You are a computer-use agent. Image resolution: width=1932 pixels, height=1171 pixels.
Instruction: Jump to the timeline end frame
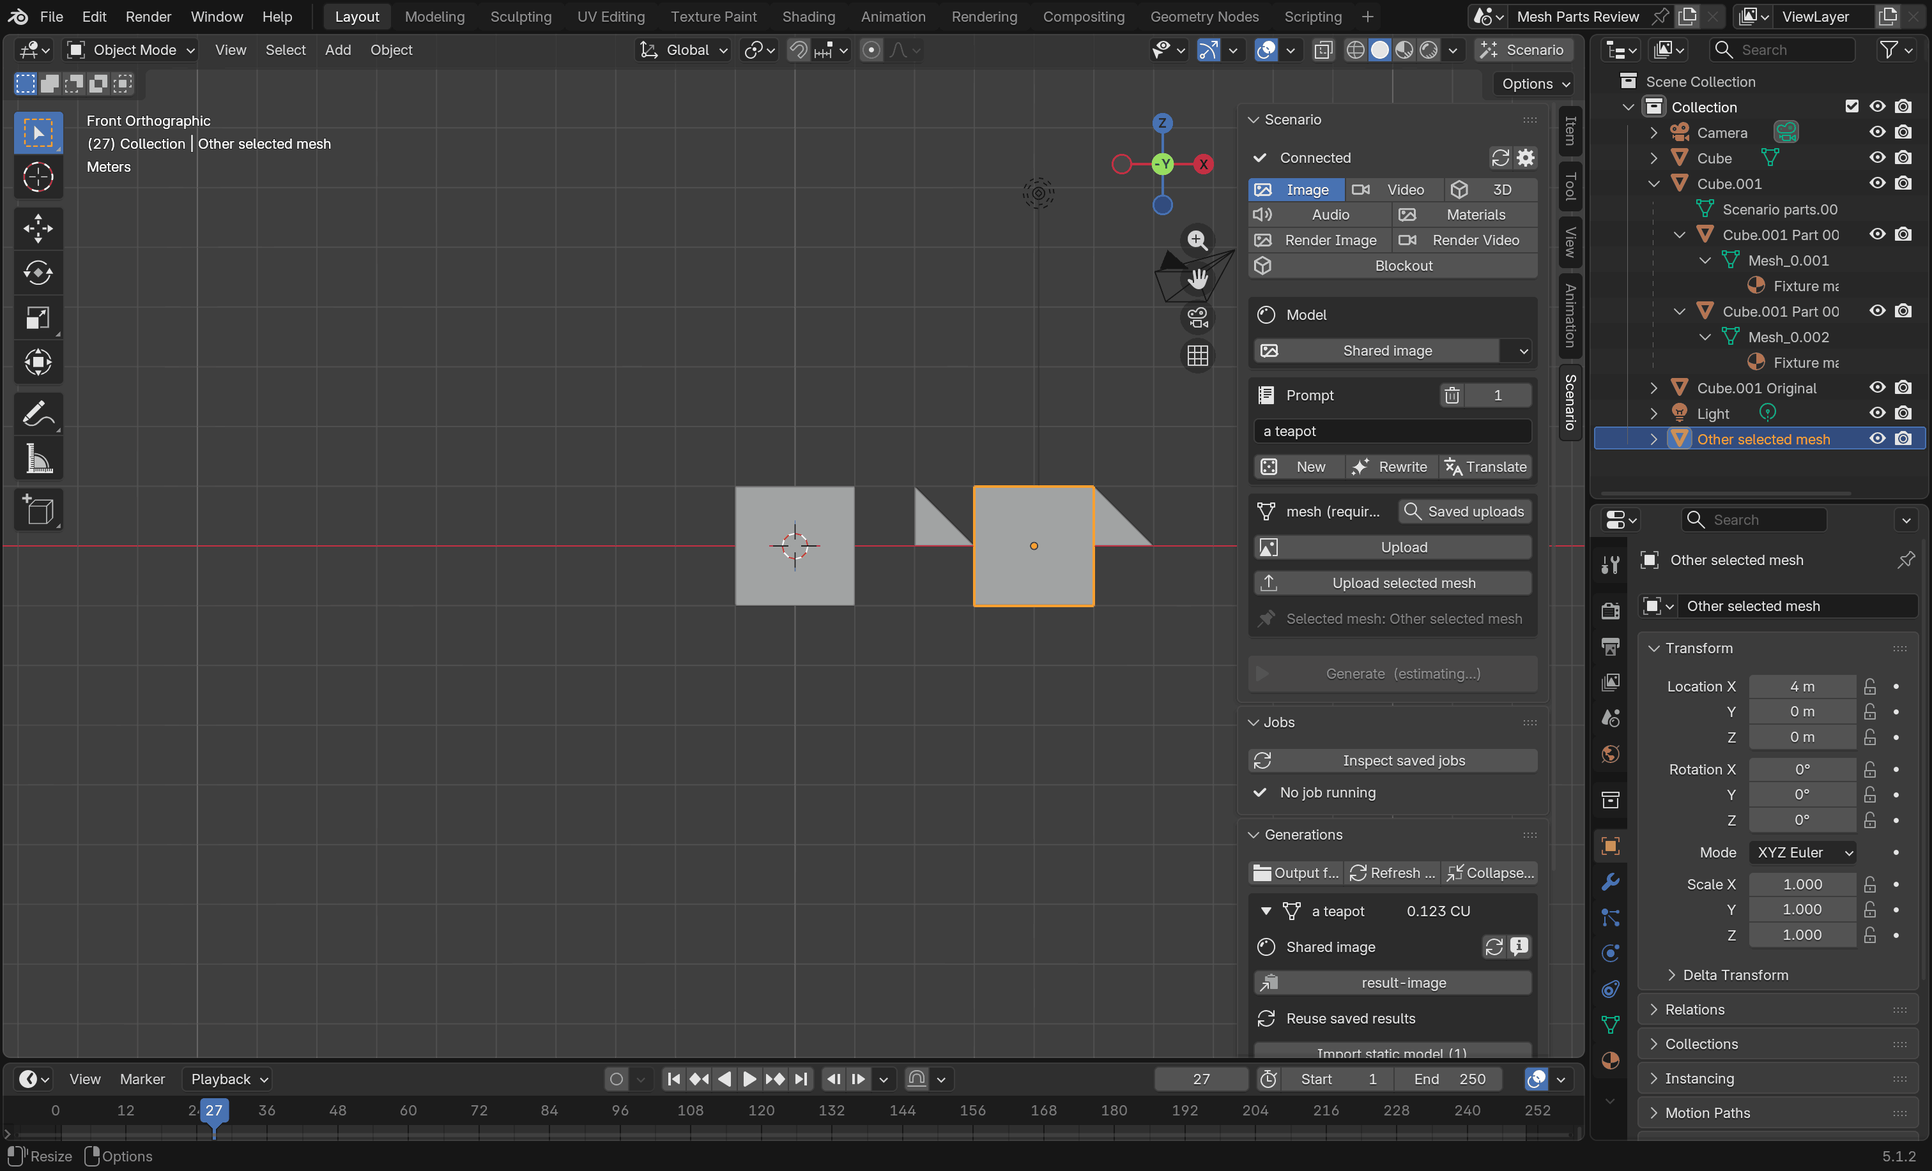point(801,1078)
